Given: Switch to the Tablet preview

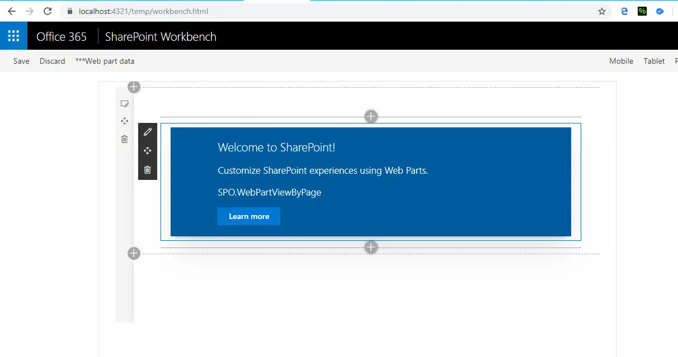Looking at the screenshot, I should tap(654, 61).
